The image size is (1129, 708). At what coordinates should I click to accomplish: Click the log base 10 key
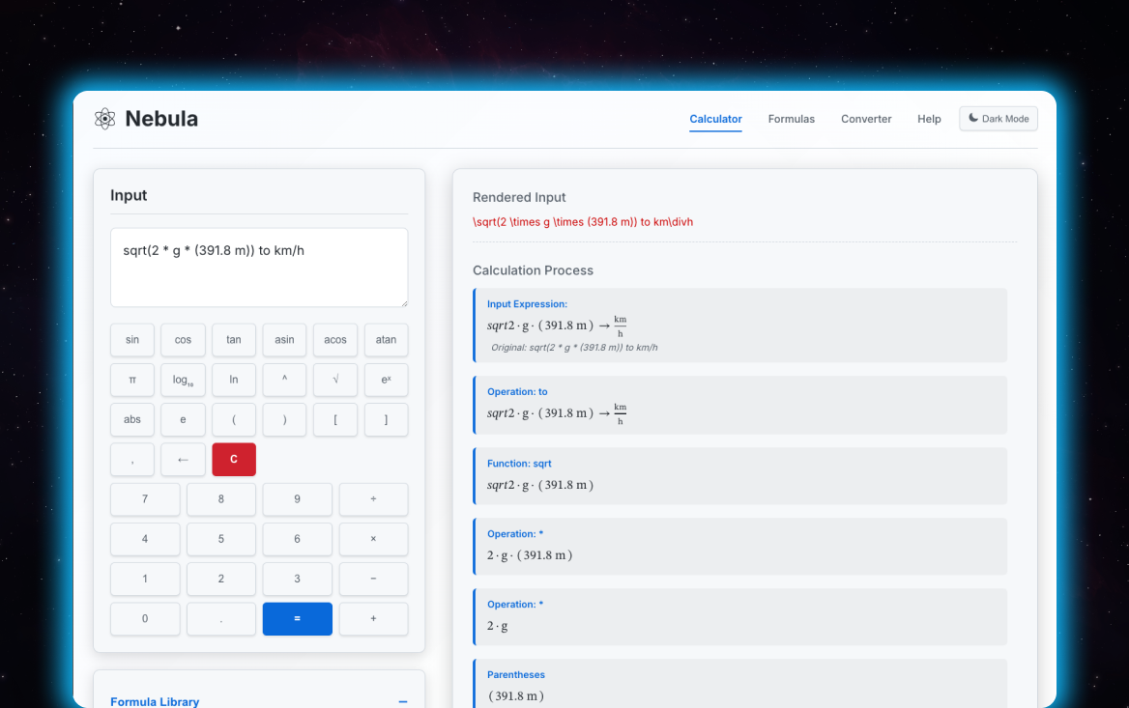(183, 380)
